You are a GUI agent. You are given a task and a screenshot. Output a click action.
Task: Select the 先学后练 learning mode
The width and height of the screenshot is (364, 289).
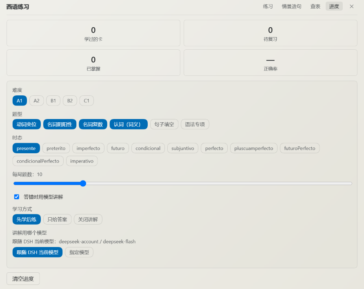tap(27, 219)
